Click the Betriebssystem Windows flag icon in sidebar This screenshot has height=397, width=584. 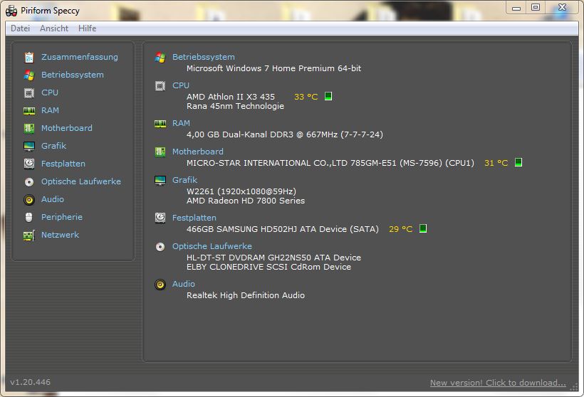[x=29, y=75]
